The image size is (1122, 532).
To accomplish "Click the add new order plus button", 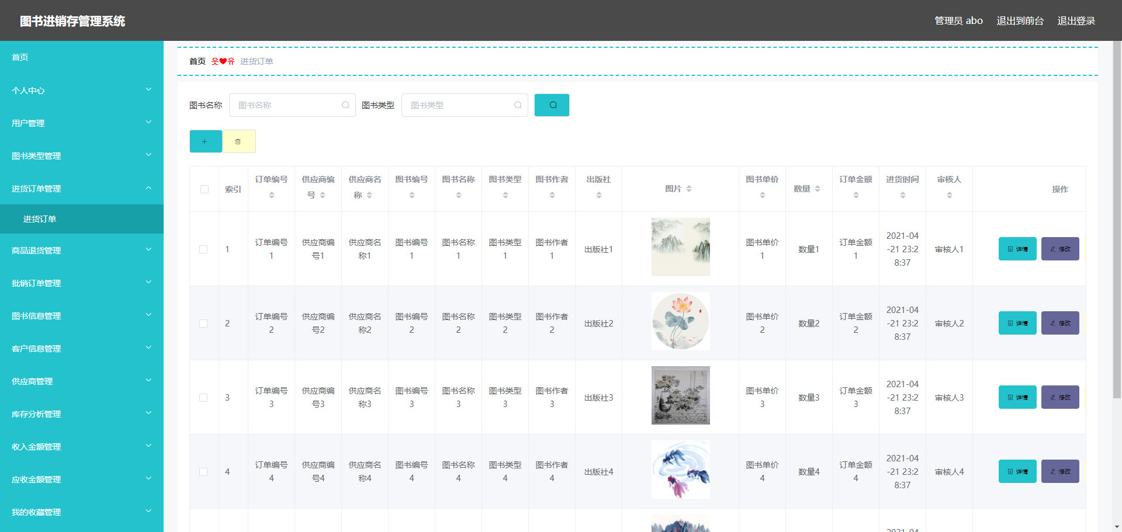I will 205,141.
